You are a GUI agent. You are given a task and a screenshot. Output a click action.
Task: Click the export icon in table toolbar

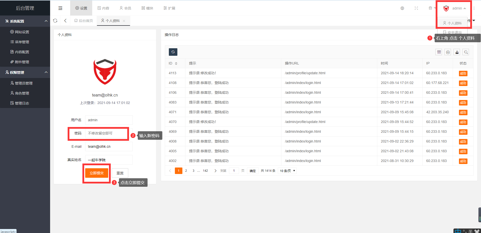point(457,52)
